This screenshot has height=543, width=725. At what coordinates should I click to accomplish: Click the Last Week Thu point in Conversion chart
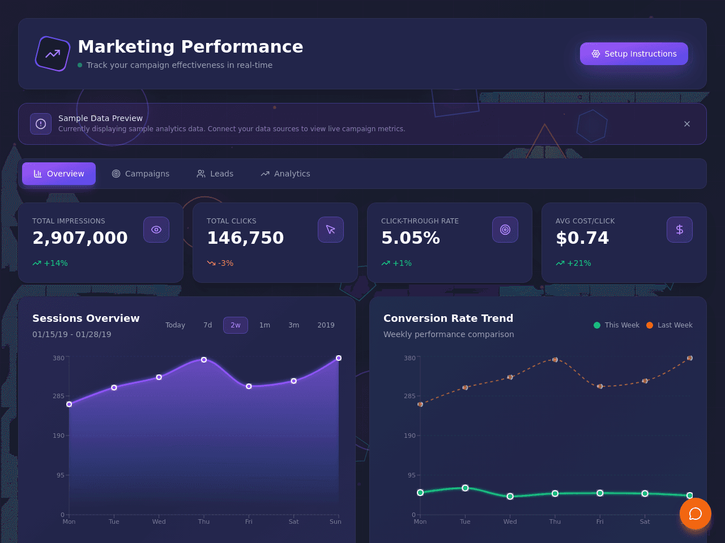coord(555,360)
